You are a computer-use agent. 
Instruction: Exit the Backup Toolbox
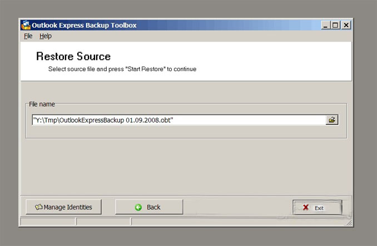[317, 208]
